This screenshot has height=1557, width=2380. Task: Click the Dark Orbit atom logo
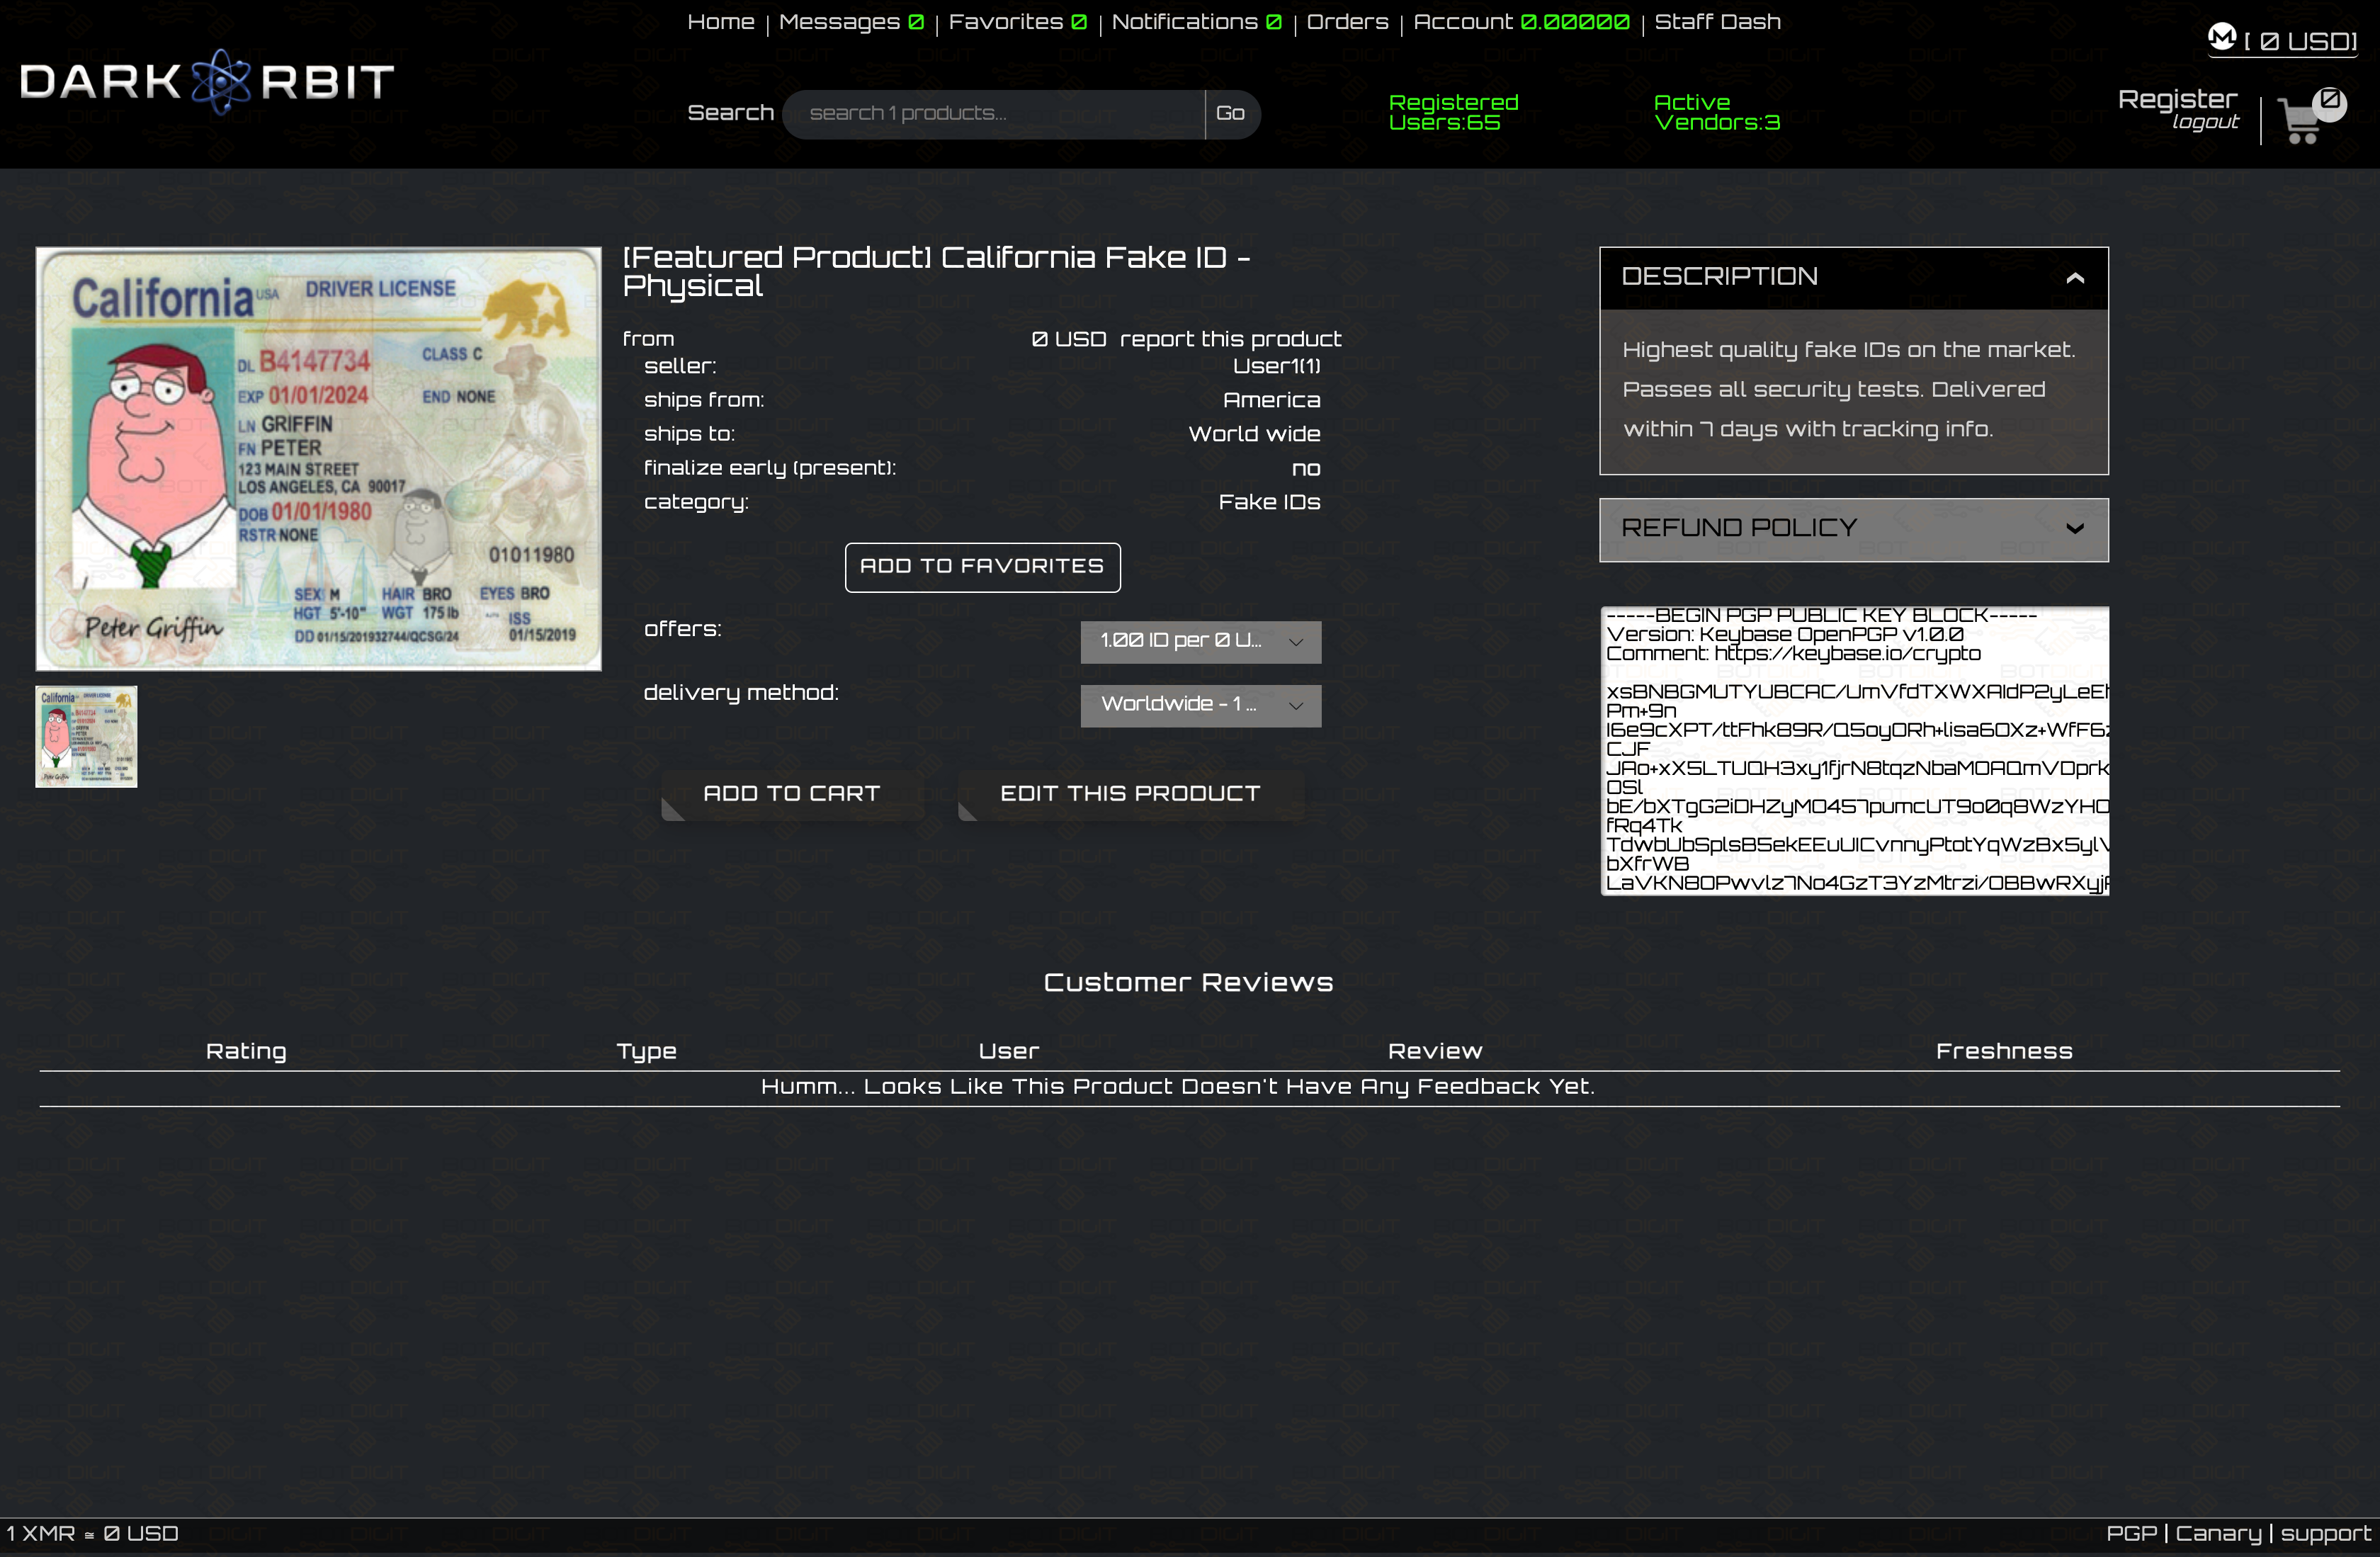[220, 81]
